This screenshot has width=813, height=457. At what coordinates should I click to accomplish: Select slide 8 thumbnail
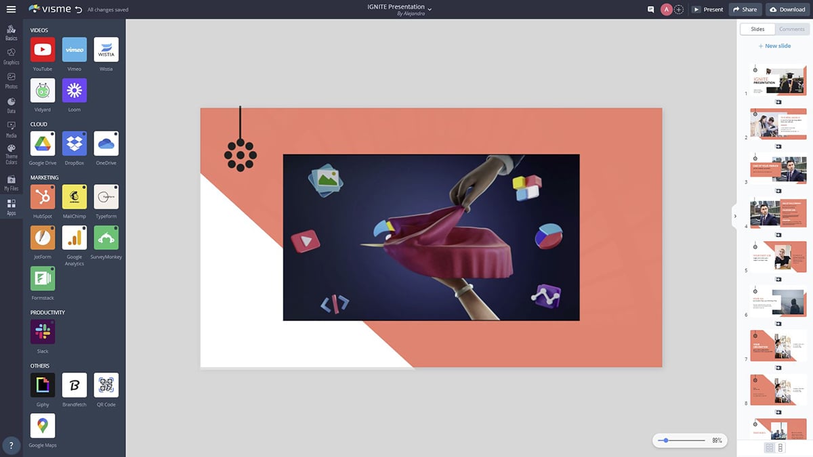coord(778,390)
